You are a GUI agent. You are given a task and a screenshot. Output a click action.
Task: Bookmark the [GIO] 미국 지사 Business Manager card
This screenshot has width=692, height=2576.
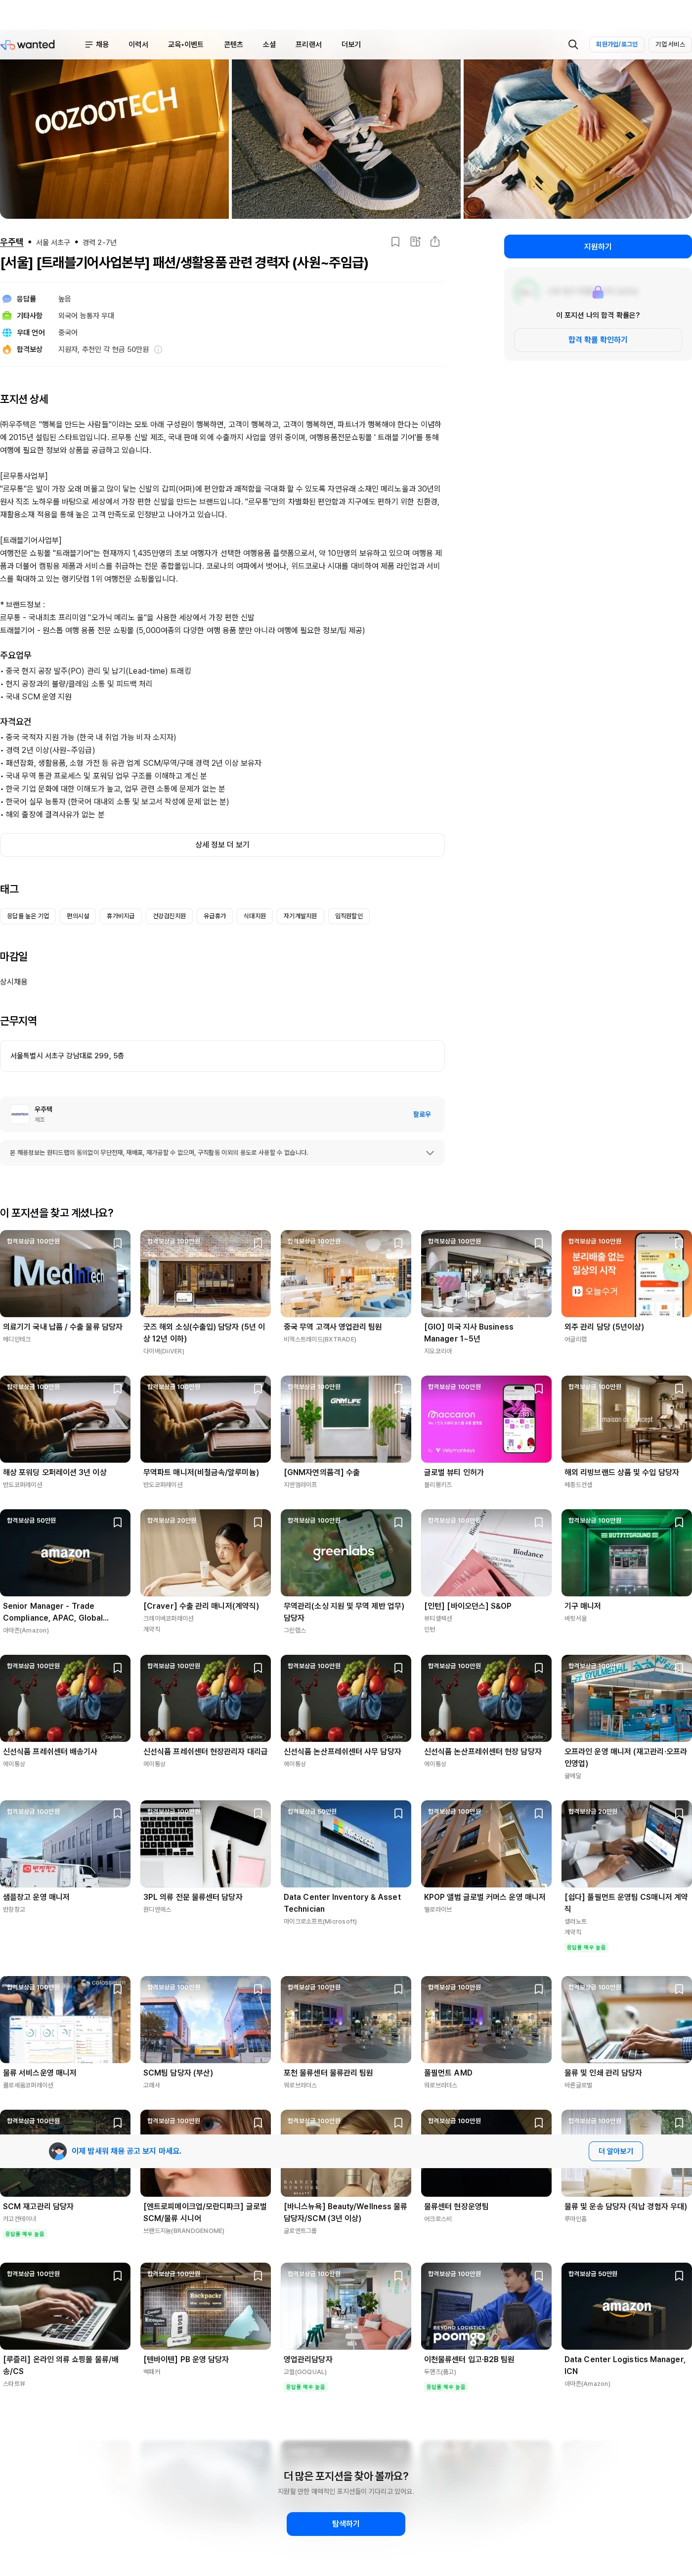(538, 1243)
